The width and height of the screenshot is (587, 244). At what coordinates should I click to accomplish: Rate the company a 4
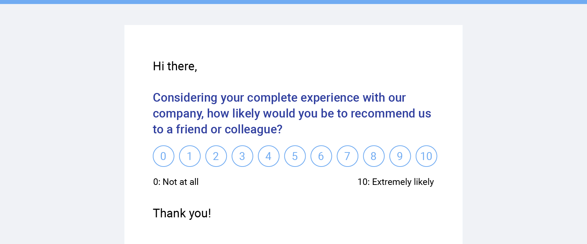coord(268,156)
